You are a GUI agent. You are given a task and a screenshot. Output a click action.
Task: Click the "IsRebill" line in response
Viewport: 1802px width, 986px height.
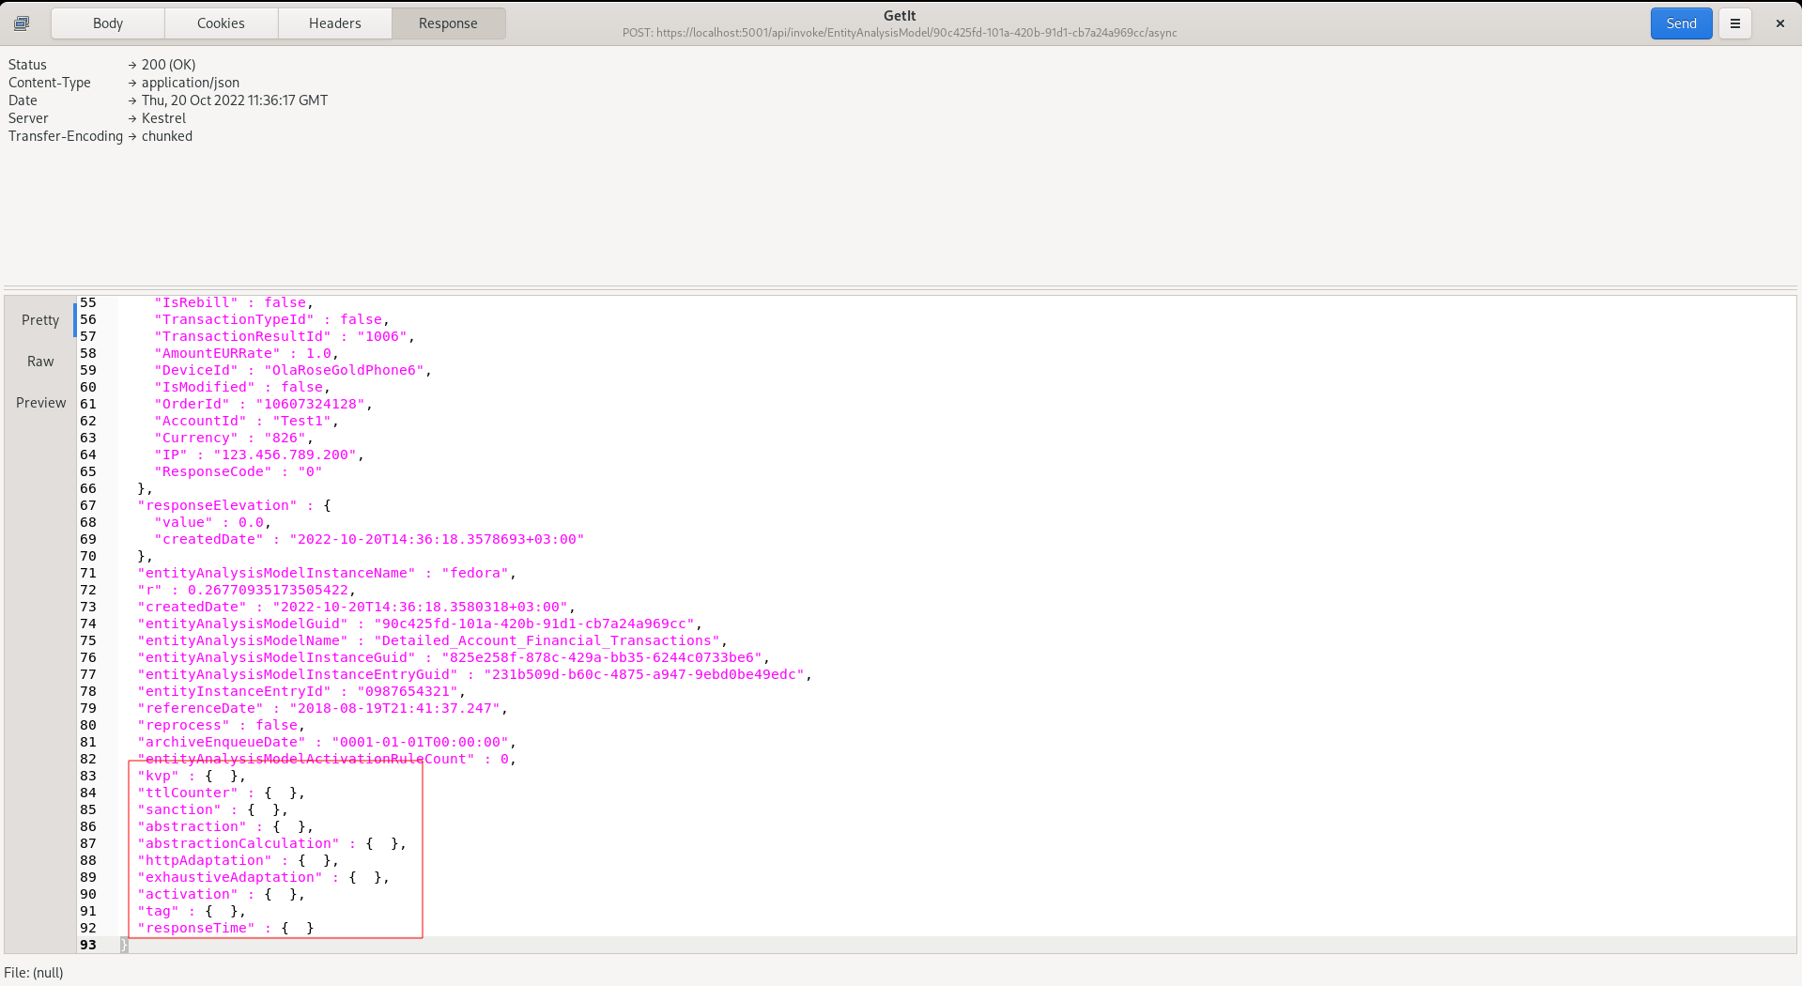click(x=234, y=302)
